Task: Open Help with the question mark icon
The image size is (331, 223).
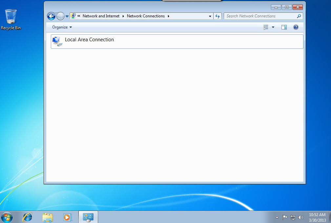Action: pyautogui.click(x=296, y=27)
